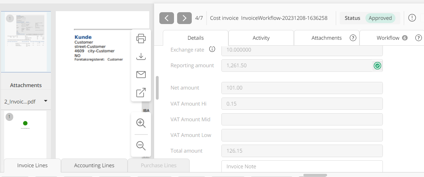
Task: Download the invoice PDF
Action: tap(141, 56)
